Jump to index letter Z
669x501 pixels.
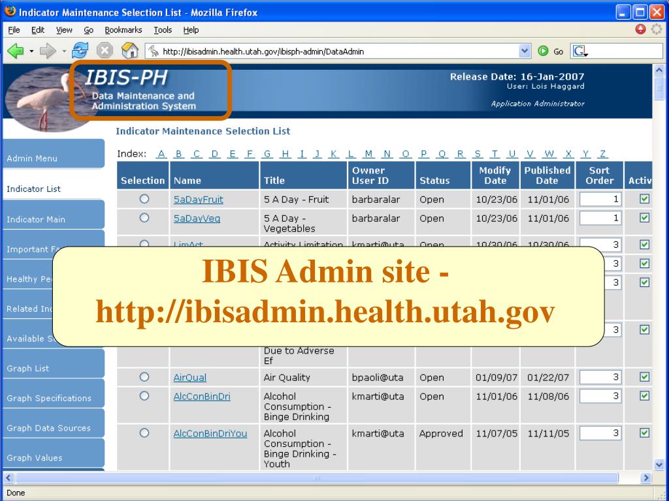[x=602, y=154]
